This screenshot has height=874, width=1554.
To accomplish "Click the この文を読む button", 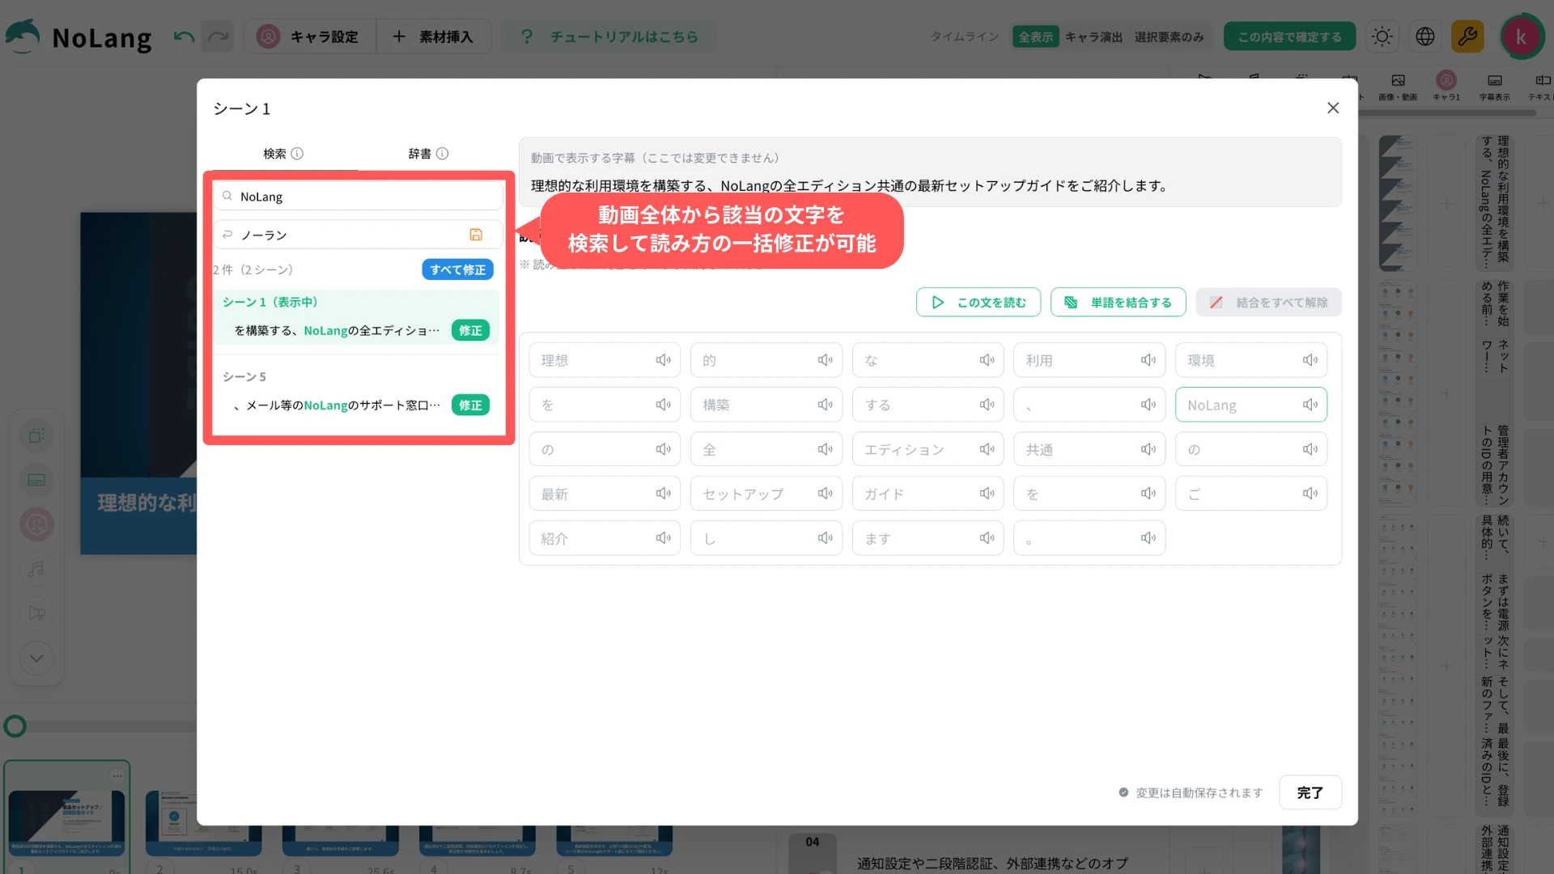I will [979, 303].
